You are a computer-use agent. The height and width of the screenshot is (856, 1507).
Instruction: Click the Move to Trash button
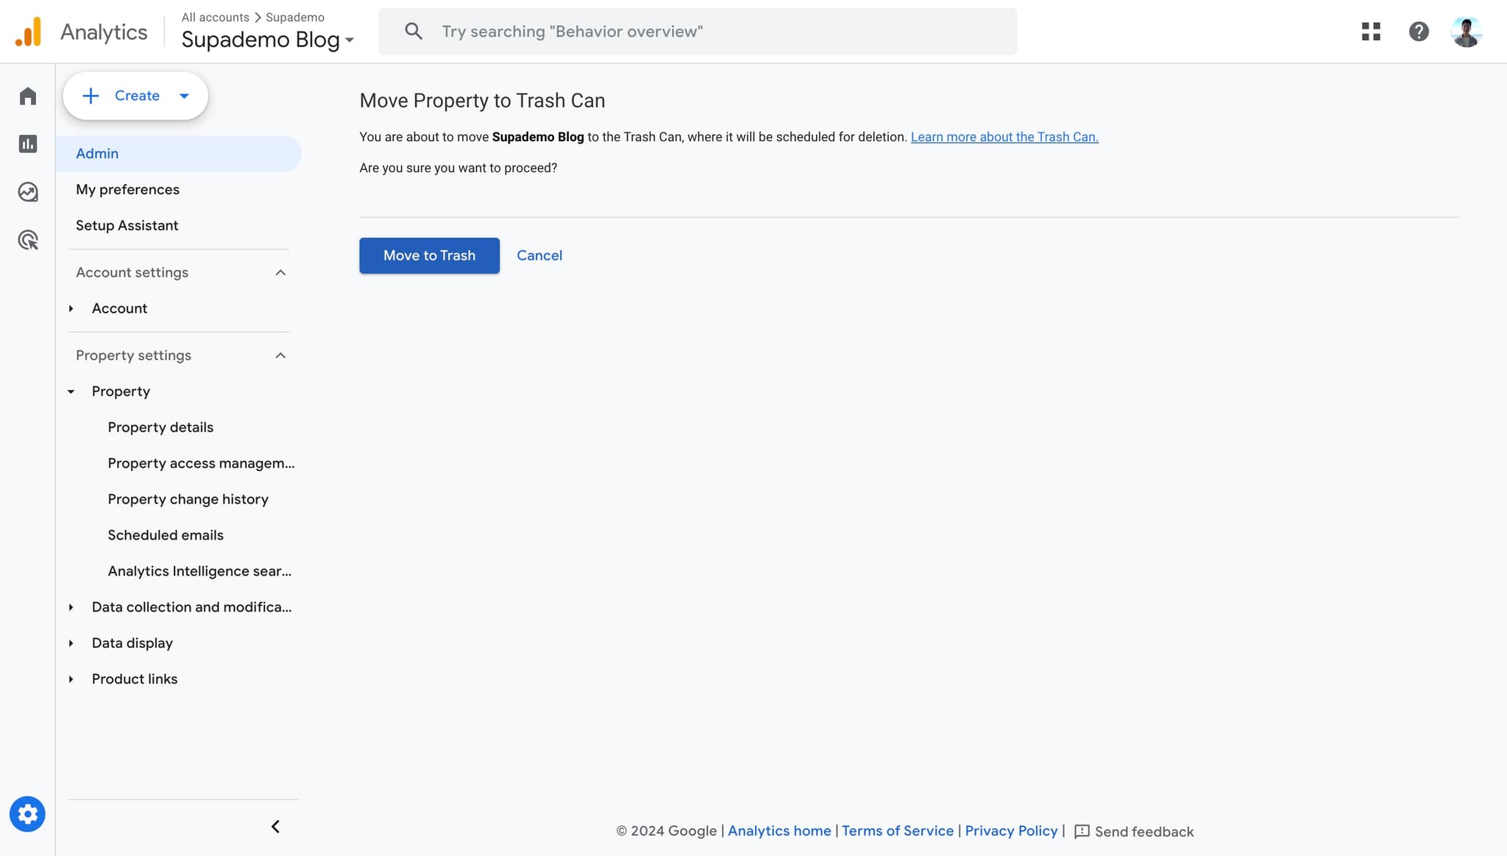tap(429, 255)
